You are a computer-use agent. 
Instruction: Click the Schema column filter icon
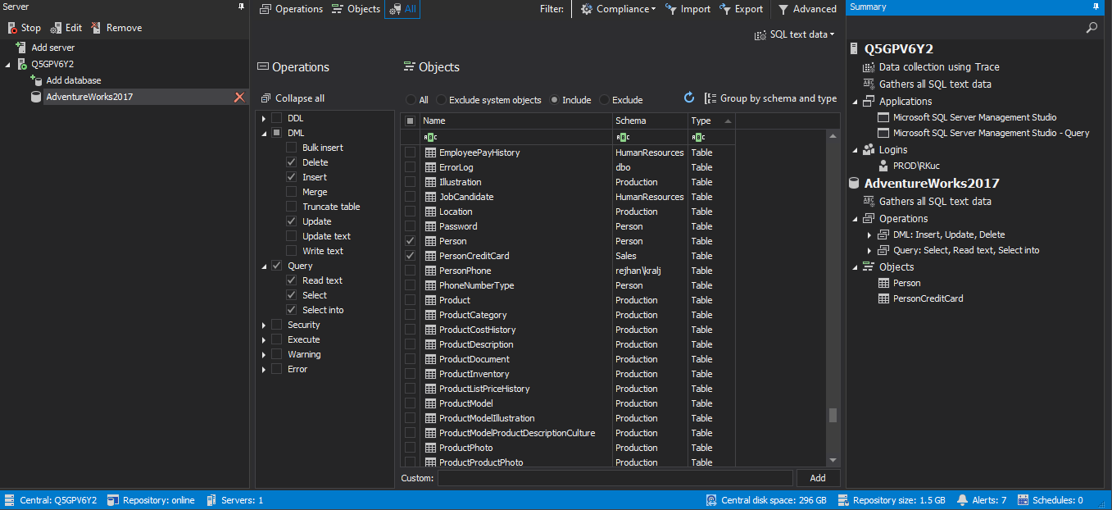click(x=623, y=137)
